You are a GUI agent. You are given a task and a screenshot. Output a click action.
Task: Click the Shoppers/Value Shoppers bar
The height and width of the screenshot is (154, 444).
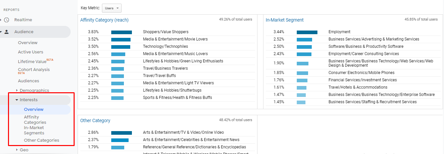pyautogui.click(x=122, y=32)
